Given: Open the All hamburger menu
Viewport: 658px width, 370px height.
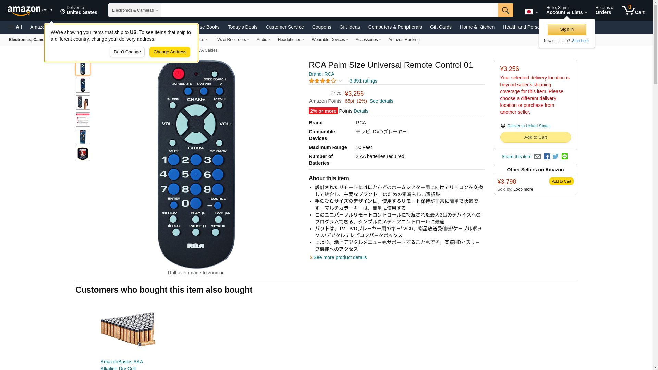Looking at the screenshot, I should point(15,27).
